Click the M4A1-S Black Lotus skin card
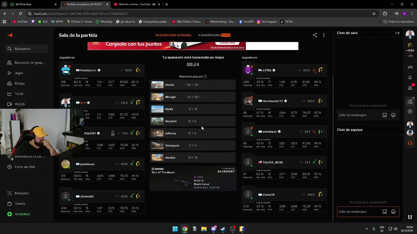The height and width of the screenshot is (234, 417). [x=193, y=178]
